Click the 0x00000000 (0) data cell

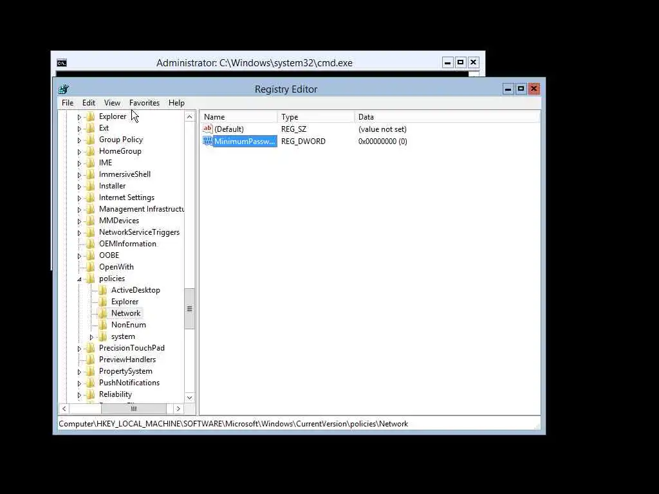tap(382, 142)
